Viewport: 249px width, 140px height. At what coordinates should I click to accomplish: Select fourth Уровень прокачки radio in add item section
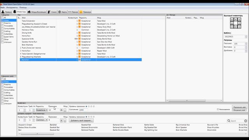94,117
